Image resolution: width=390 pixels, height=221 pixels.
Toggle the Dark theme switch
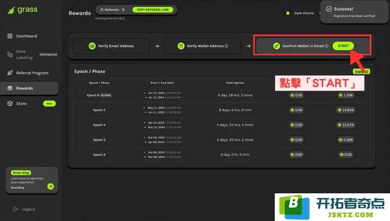(x=287, y=13)
